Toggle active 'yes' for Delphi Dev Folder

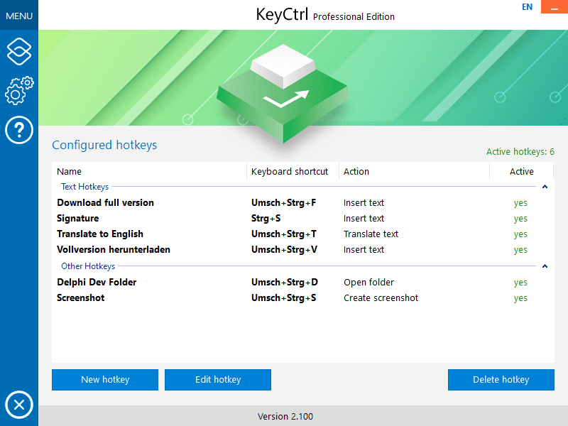[x=520, y=283]
